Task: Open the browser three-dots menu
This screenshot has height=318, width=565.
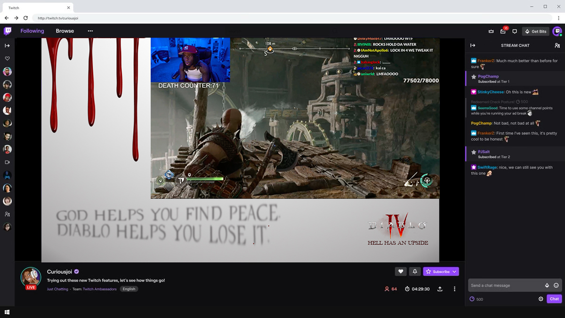Action: click(558, 18)
